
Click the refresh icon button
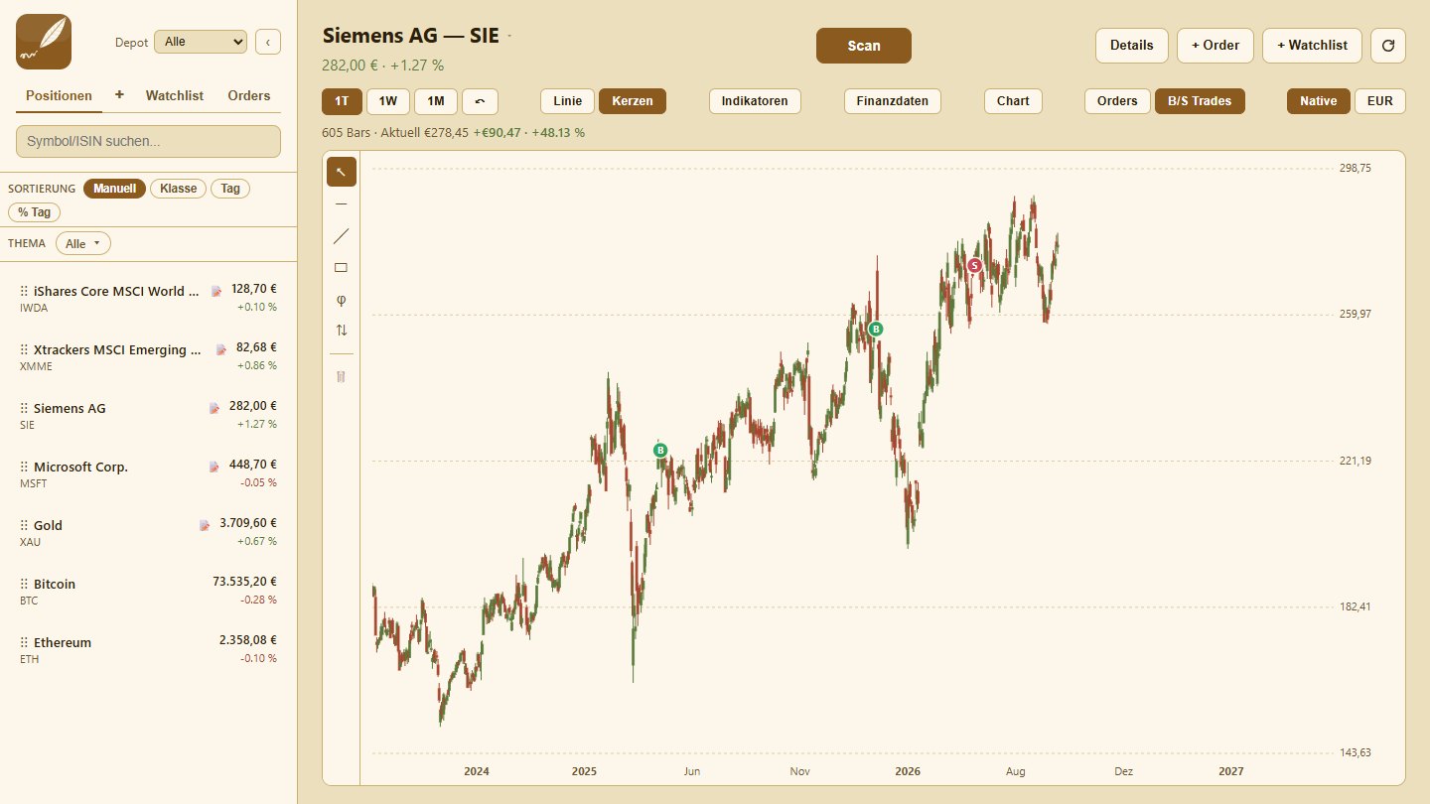coord(1388,46)
